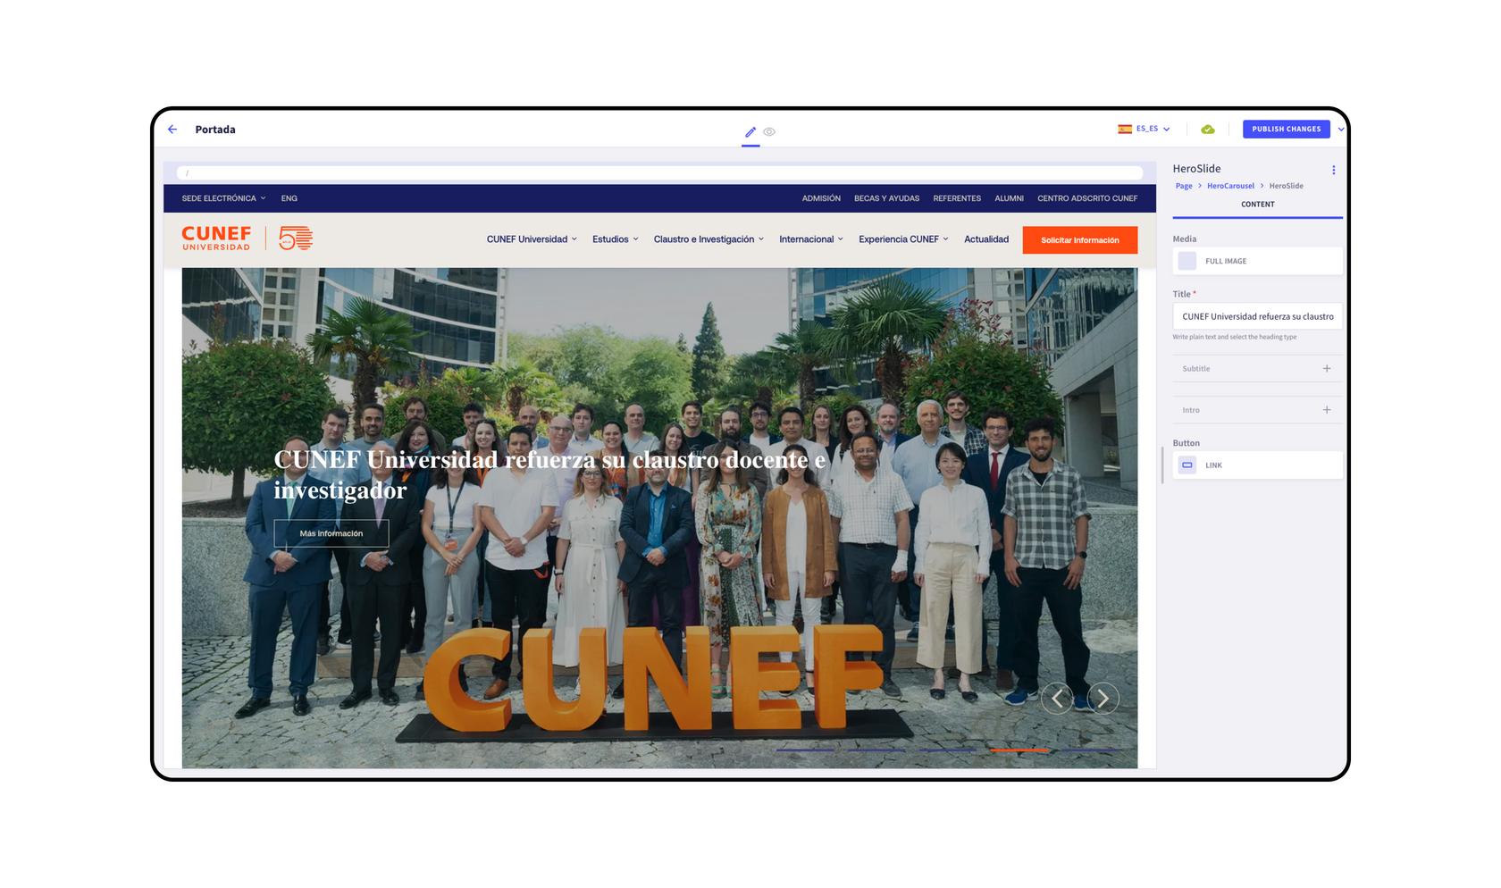Click the CUNEF Universidad logo
This screenshot has width=1501, height=888.
pyautogui.click(x=216, y=239)
